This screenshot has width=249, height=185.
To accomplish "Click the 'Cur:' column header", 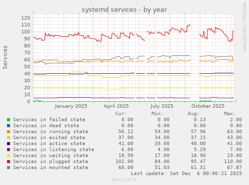I will (x=121, y=114).
